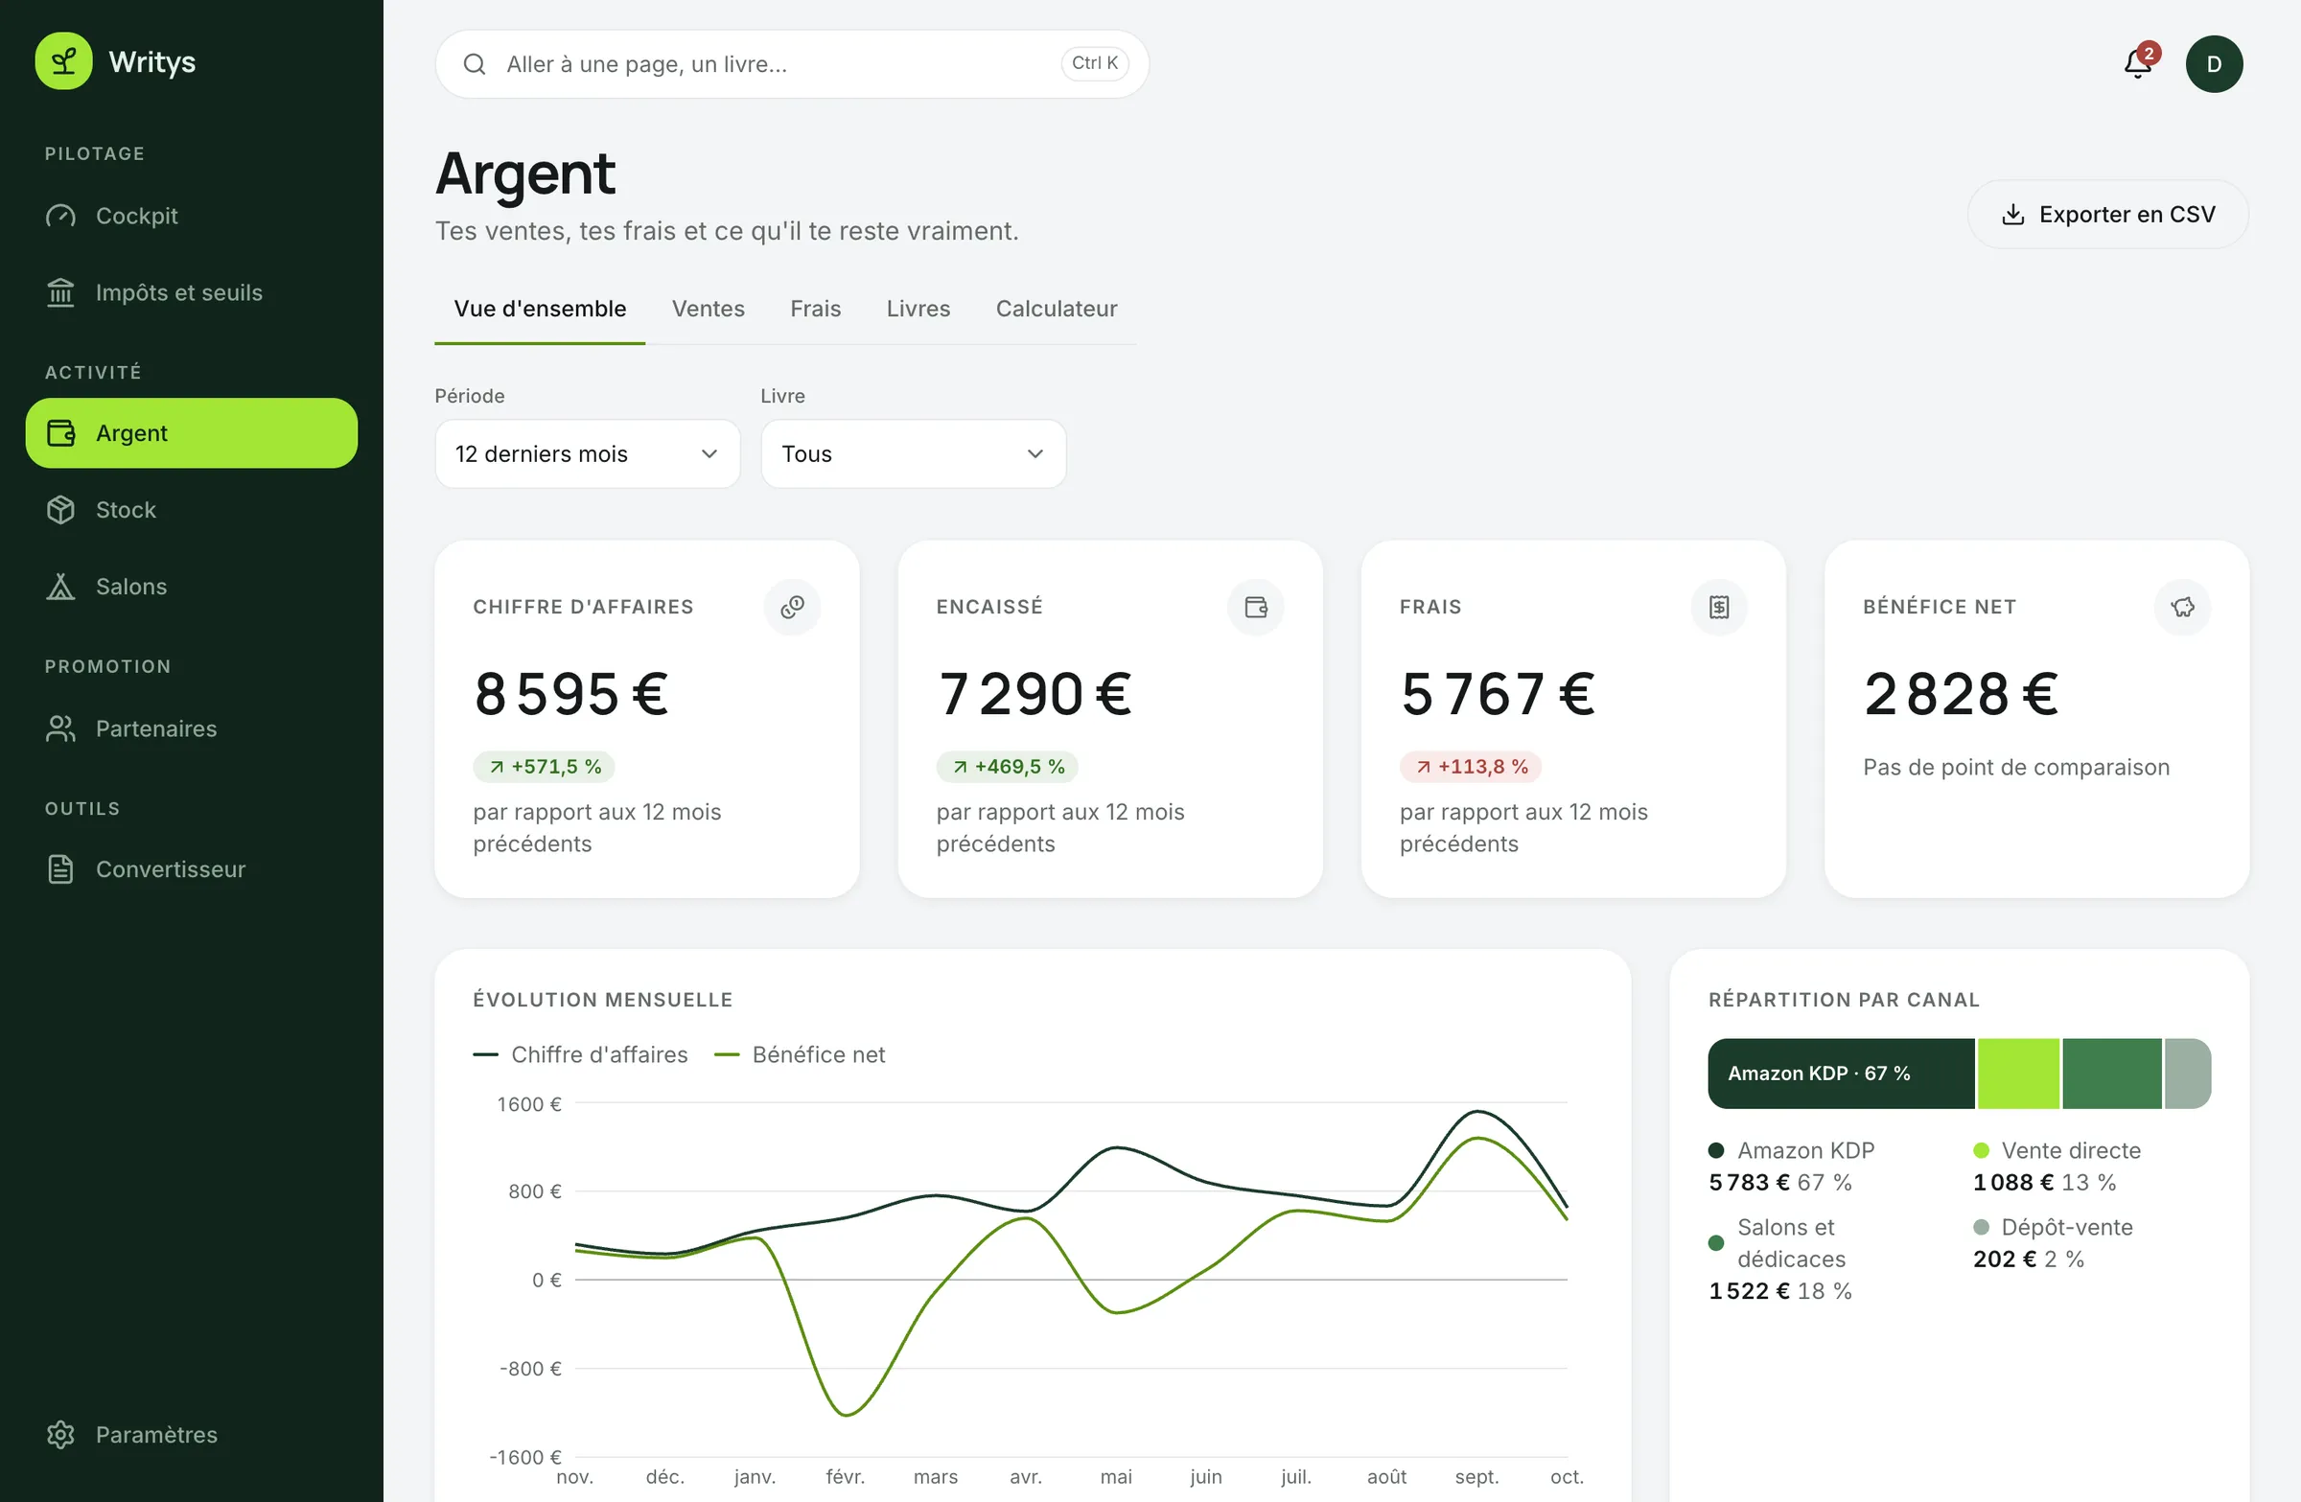Open the Période dropdown showing 12 derniers mois

587,453
